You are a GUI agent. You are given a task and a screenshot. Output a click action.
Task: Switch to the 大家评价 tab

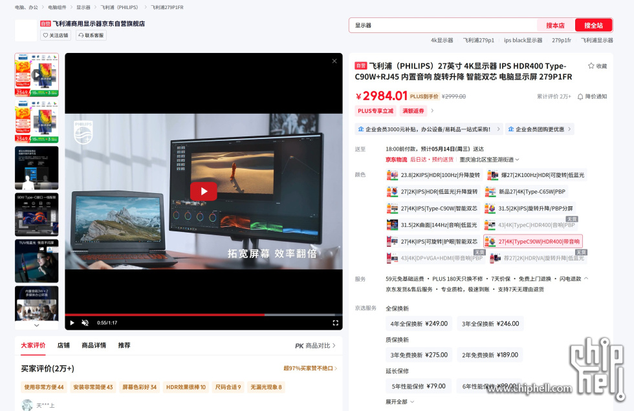(33, 346)
